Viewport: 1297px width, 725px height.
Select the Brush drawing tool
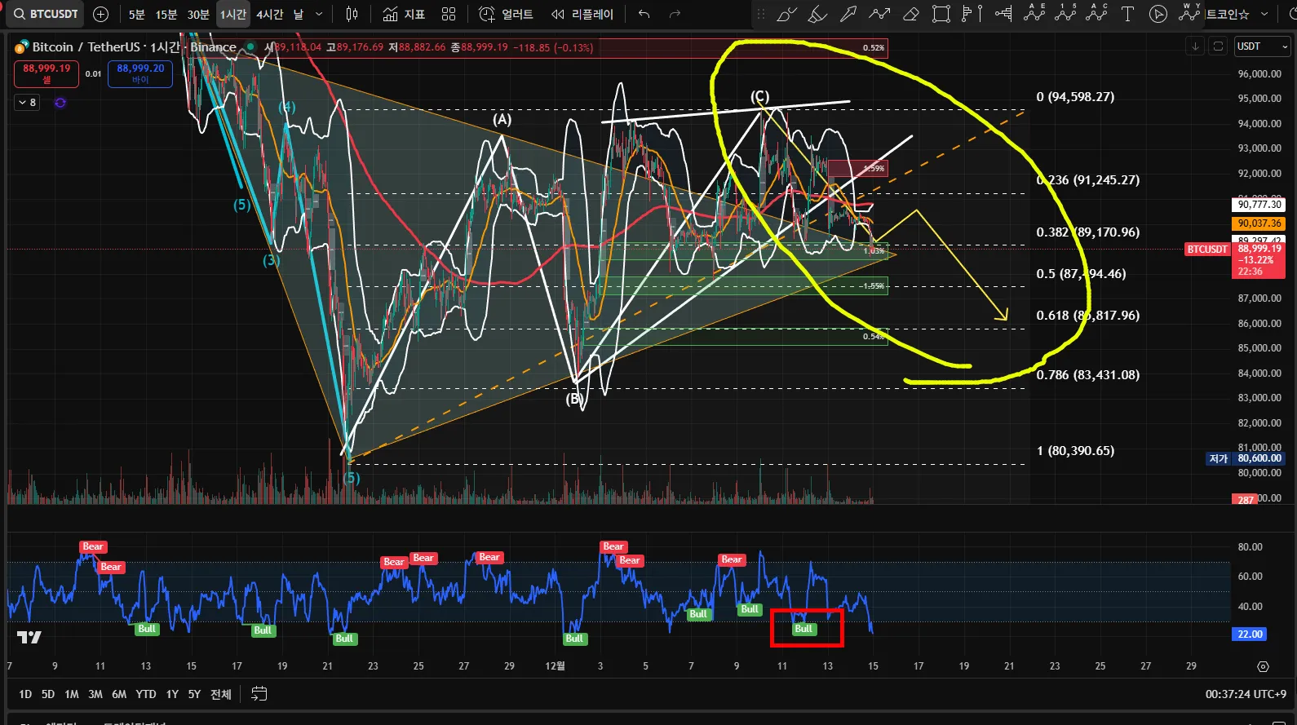tap(786, 14)
